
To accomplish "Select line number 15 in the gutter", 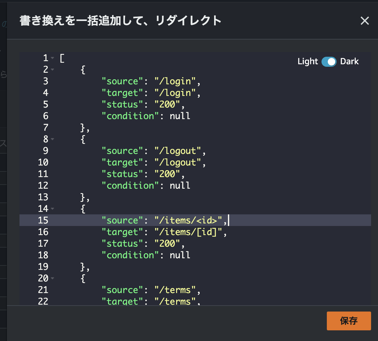I will pos(46,220).
